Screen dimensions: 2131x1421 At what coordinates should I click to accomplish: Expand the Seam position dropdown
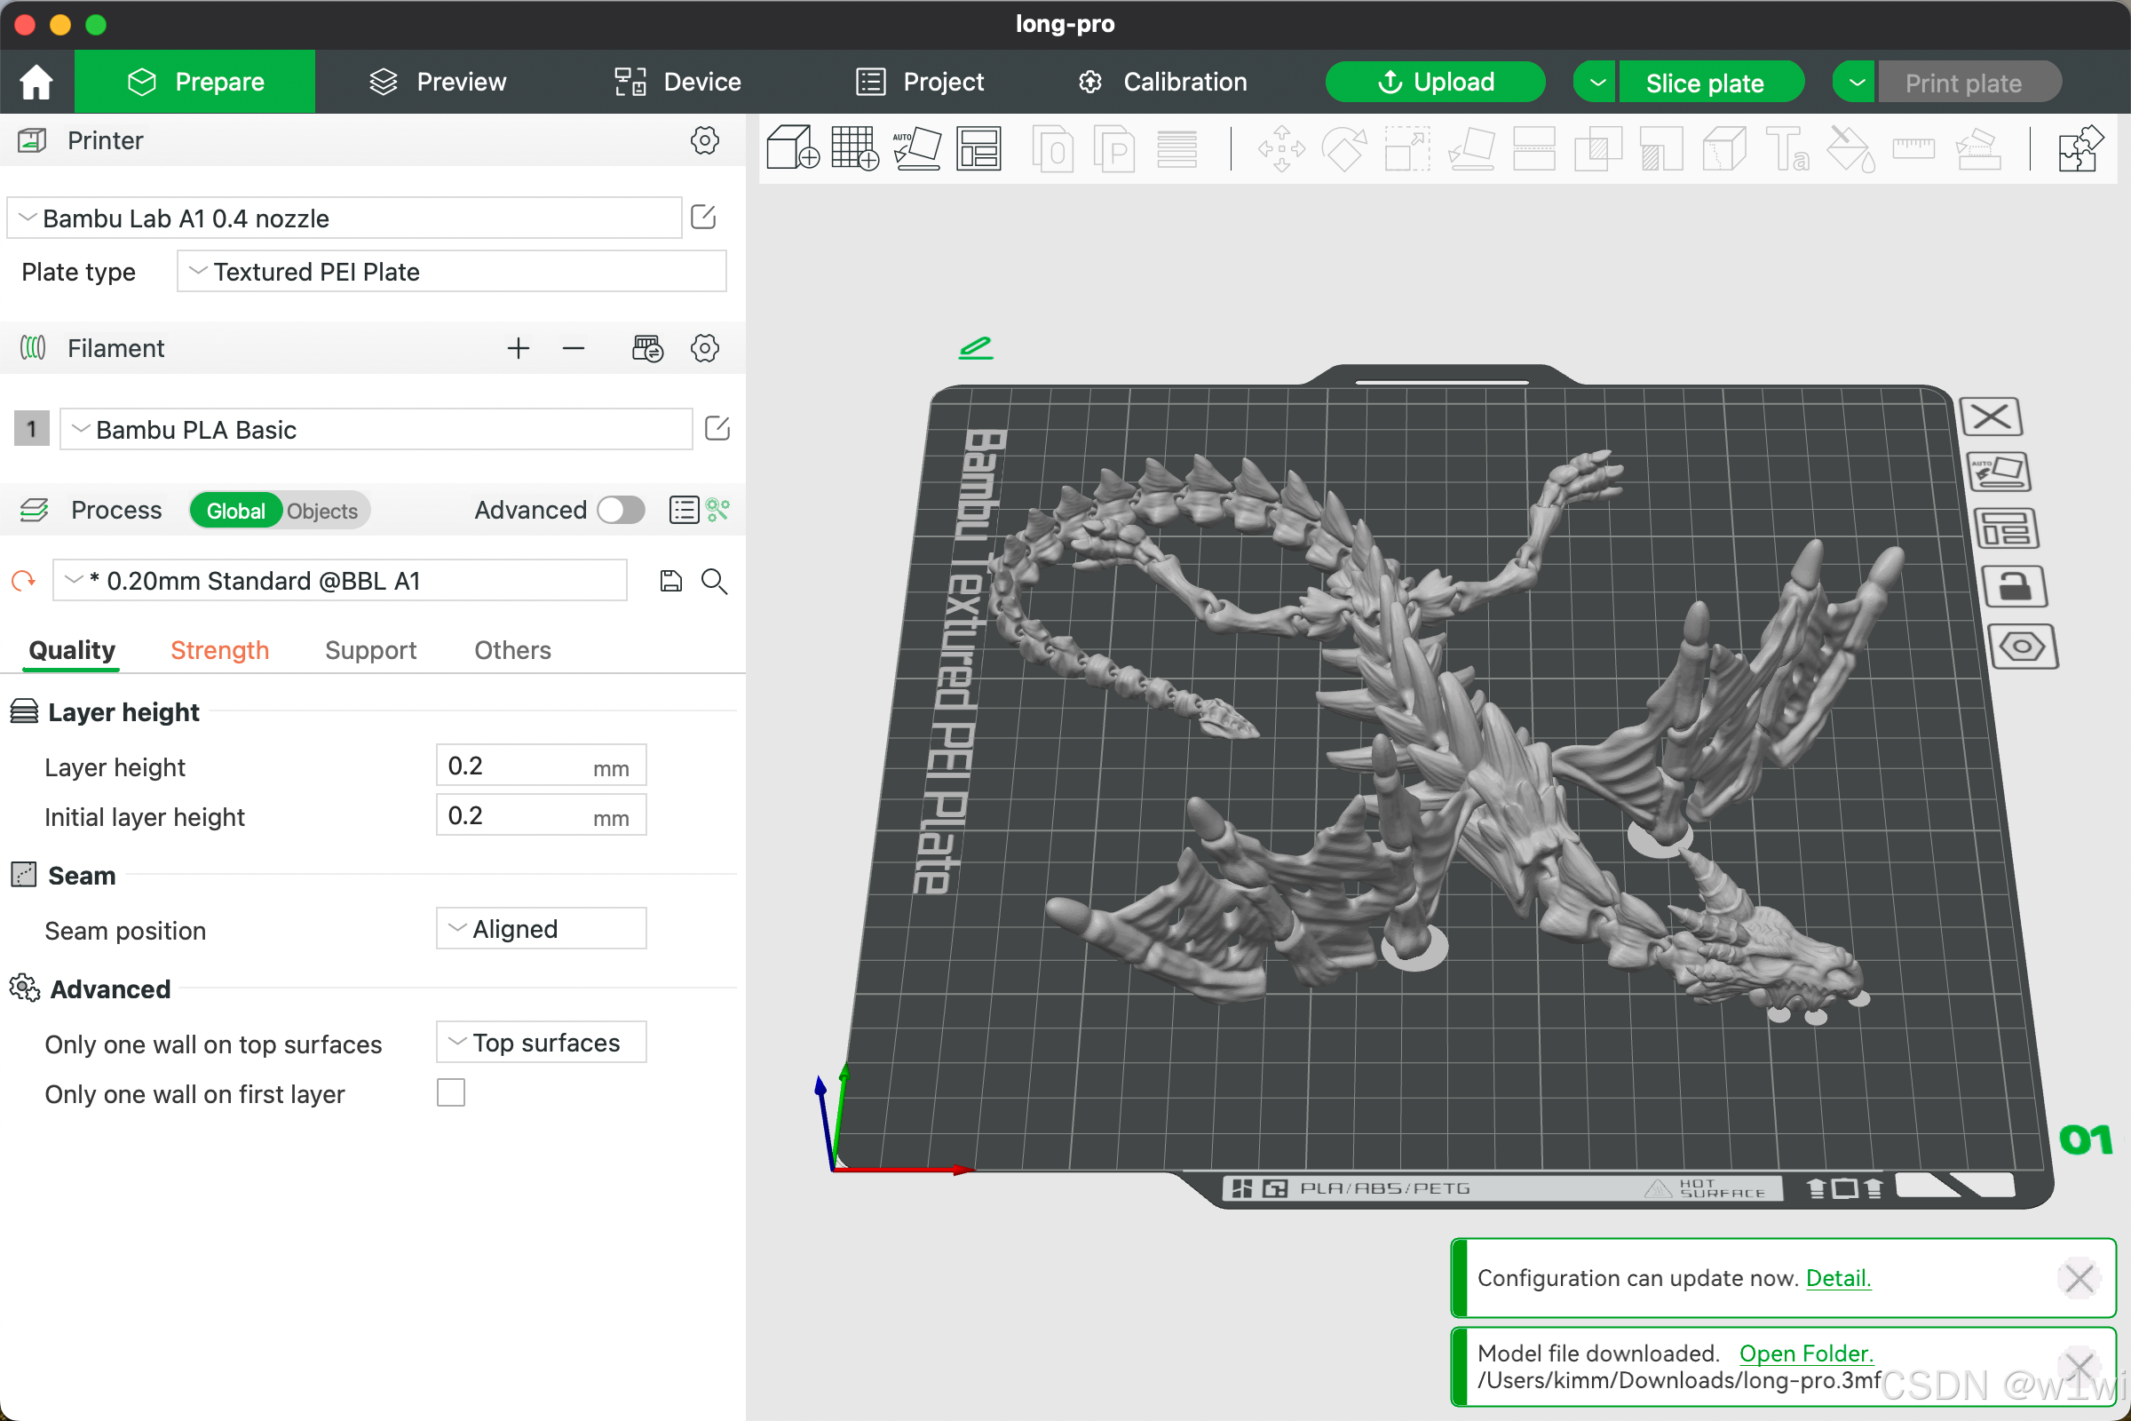click(x=541, y=929)
